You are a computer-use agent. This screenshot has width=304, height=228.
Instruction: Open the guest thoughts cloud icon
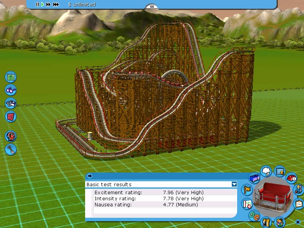pos(266,171)
